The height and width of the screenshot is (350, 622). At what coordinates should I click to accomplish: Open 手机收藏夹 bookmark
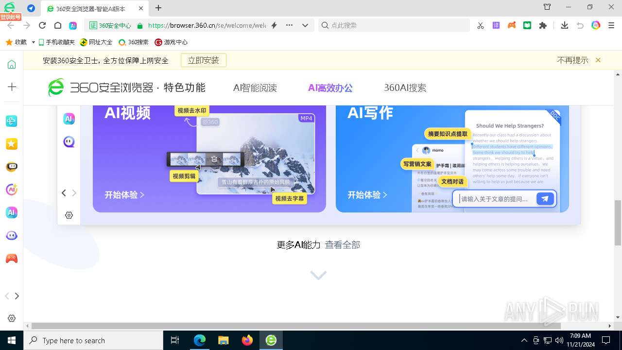56,42
